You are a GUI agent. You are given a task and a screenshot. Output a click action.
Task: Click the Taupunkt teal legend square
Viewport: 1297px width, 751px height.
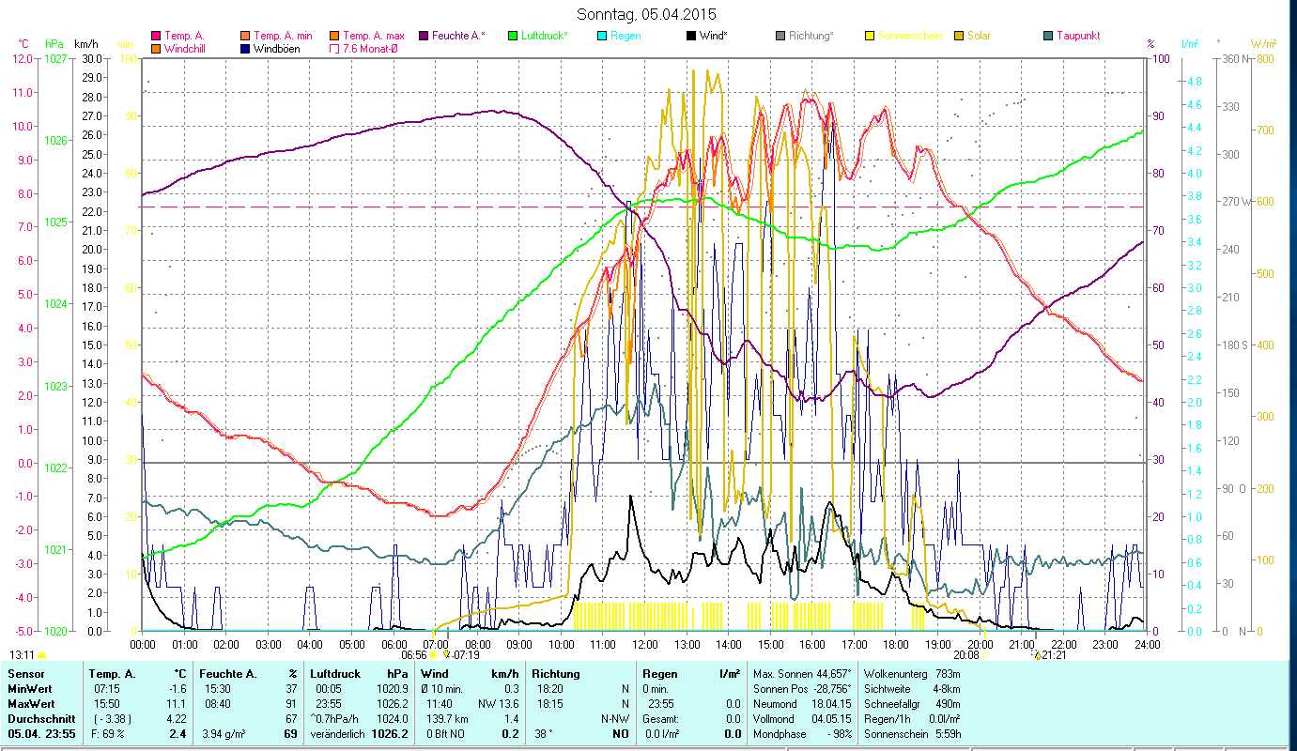[x=1048, y=36]
